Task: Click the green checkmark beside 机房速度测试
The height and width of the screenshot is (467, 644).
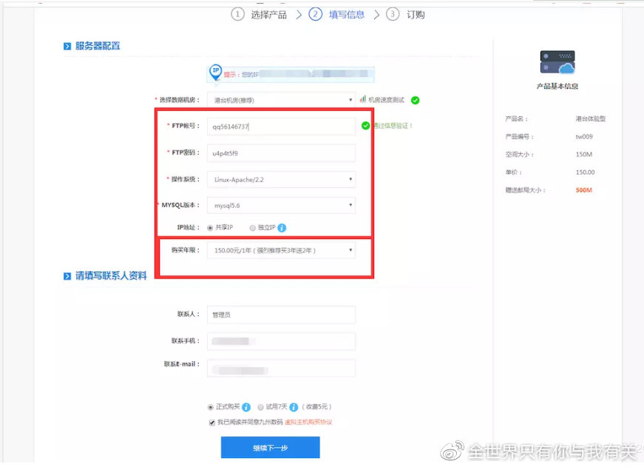Action: coord(415,100)
